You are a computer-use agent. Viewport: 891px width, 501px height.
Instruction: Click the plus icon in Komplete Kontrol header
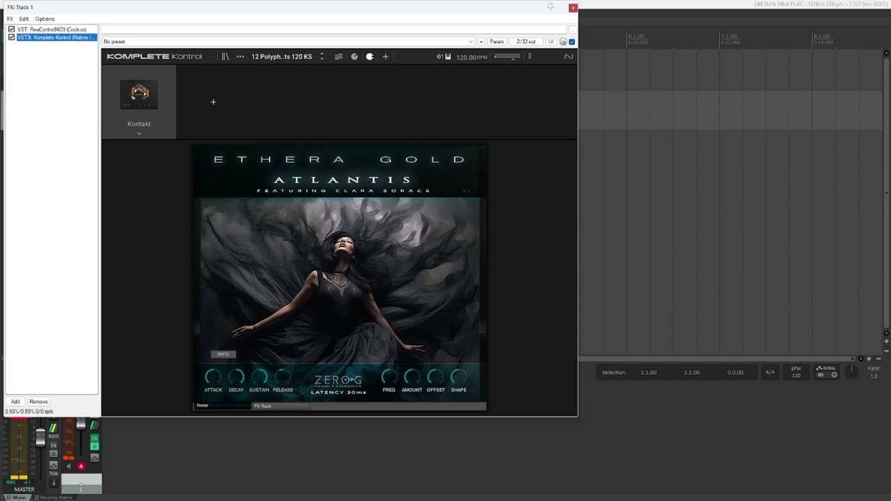click(385, 56)
